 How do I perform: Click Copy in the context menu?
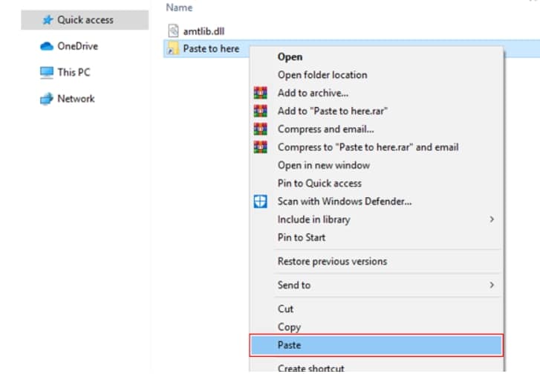tap(289, 327)
